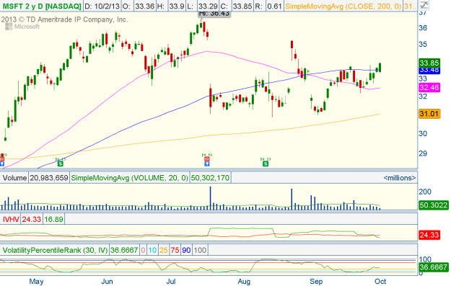The image size is (451, 286).
Task: Click the <millions> volume unit label
Action: (x=400, y=178)
